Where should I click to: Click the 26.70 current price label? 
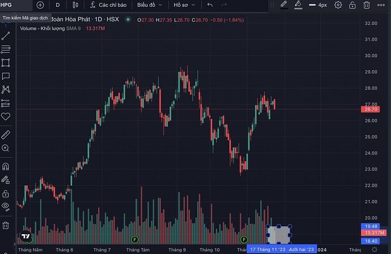(370, 109)
